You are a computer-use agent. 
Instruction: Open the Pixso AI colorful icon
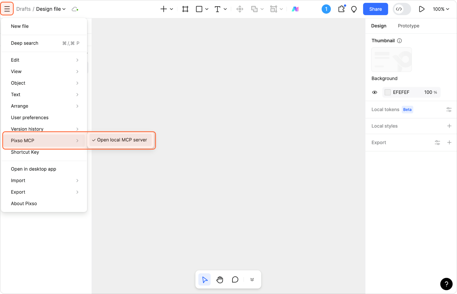coord(295,9)
